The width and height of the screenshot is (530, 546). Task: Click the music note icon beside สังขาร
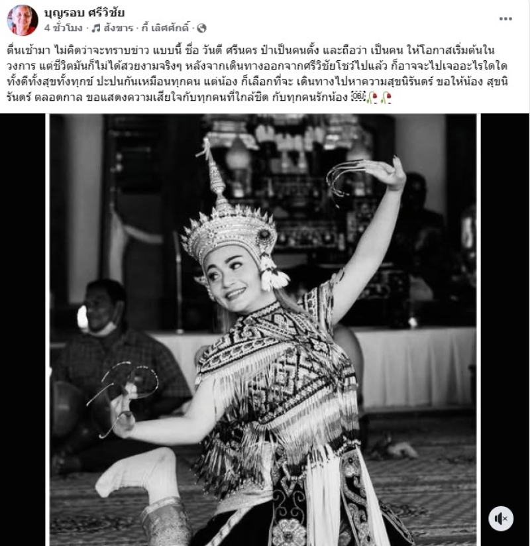96,28
